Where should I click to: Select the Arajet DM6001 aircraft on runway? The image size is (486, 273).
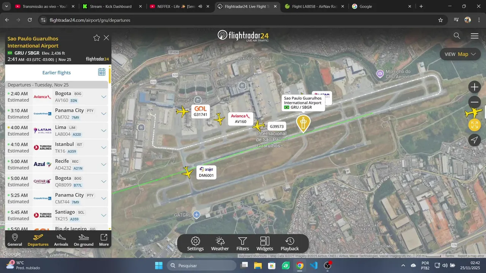tap(187, 173)
